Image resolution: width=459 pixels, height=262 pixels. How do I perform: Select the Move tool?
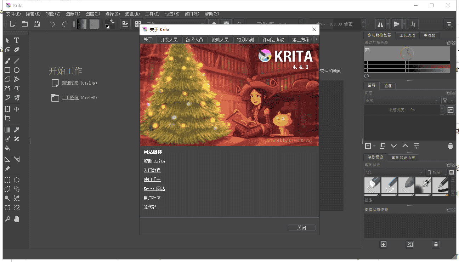coord(16,109)
